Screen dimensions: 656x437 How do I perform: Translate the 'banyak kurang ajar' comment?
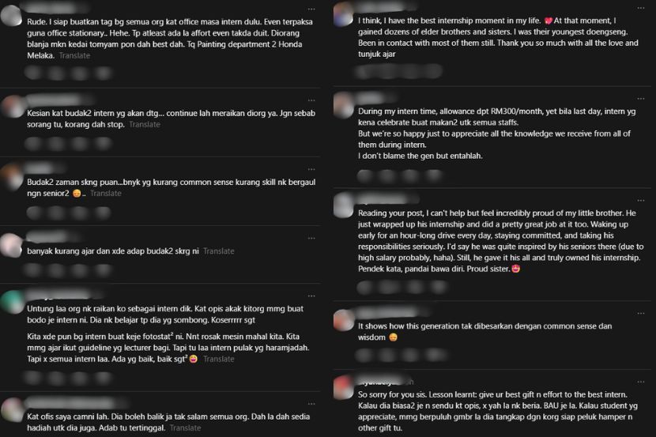point(218,251)
